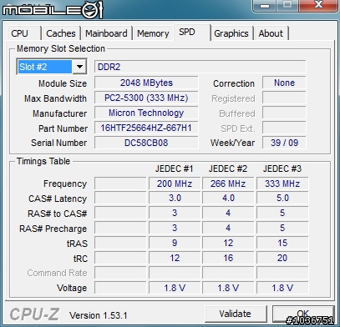Image resolution: width=340 pixels, height=327 pixels.
Task: Select JEDEC #3 tRC value 20
Action: click(x=282, y=258)
